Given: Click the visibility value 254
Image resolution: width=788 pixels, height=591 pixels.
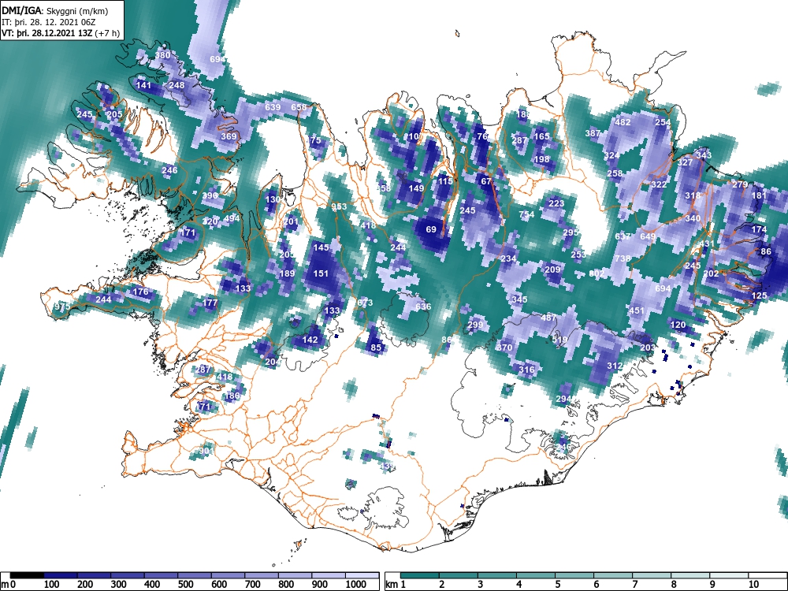Looking at the screenshot, I should tap(663, 122).
